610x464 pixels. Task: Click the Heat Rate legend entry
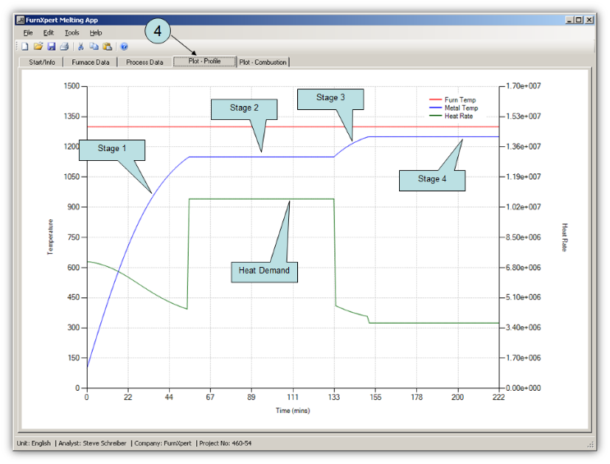point(451,116)
